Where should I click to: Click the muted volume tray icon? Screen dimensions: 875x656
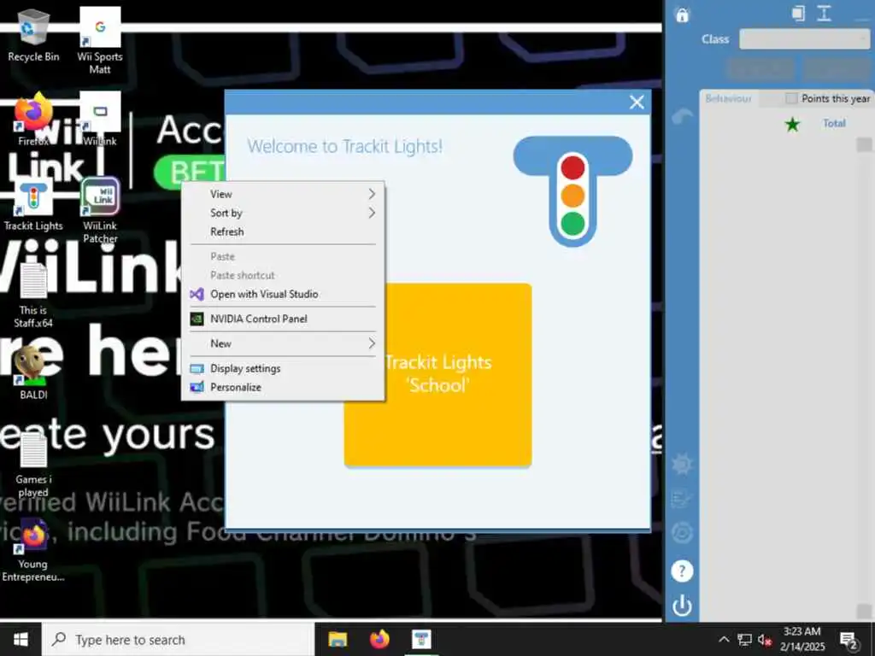point(765,639)
